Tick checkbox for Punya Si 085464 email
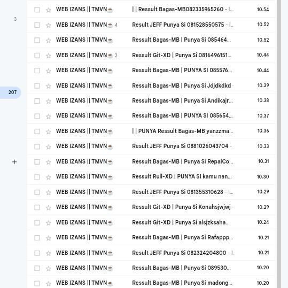The image size is (288, 288). click(x=37, y=40)
